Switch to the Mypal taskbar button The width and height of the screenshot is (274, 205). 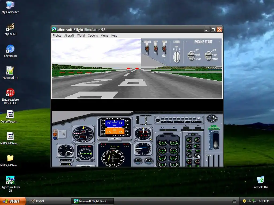[x=49, y=201]
